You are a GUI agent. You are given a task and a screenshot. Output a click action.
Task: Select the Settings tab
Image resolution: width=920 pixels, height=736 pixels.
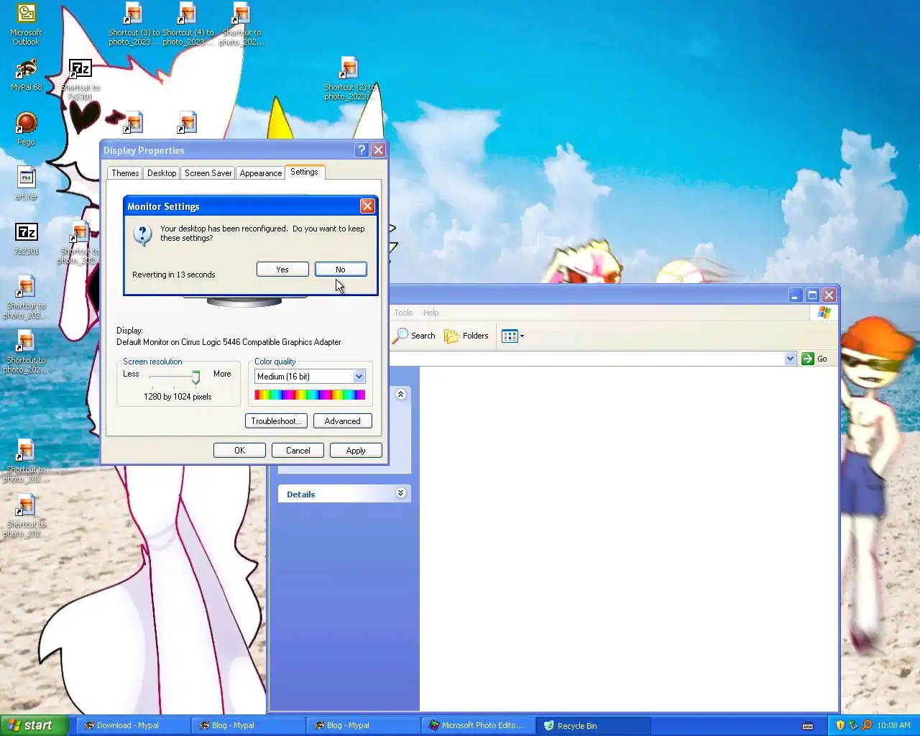[304, 172]
